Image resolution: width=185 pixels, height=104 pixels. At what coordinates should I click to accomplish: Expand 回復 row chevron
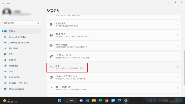178,67
